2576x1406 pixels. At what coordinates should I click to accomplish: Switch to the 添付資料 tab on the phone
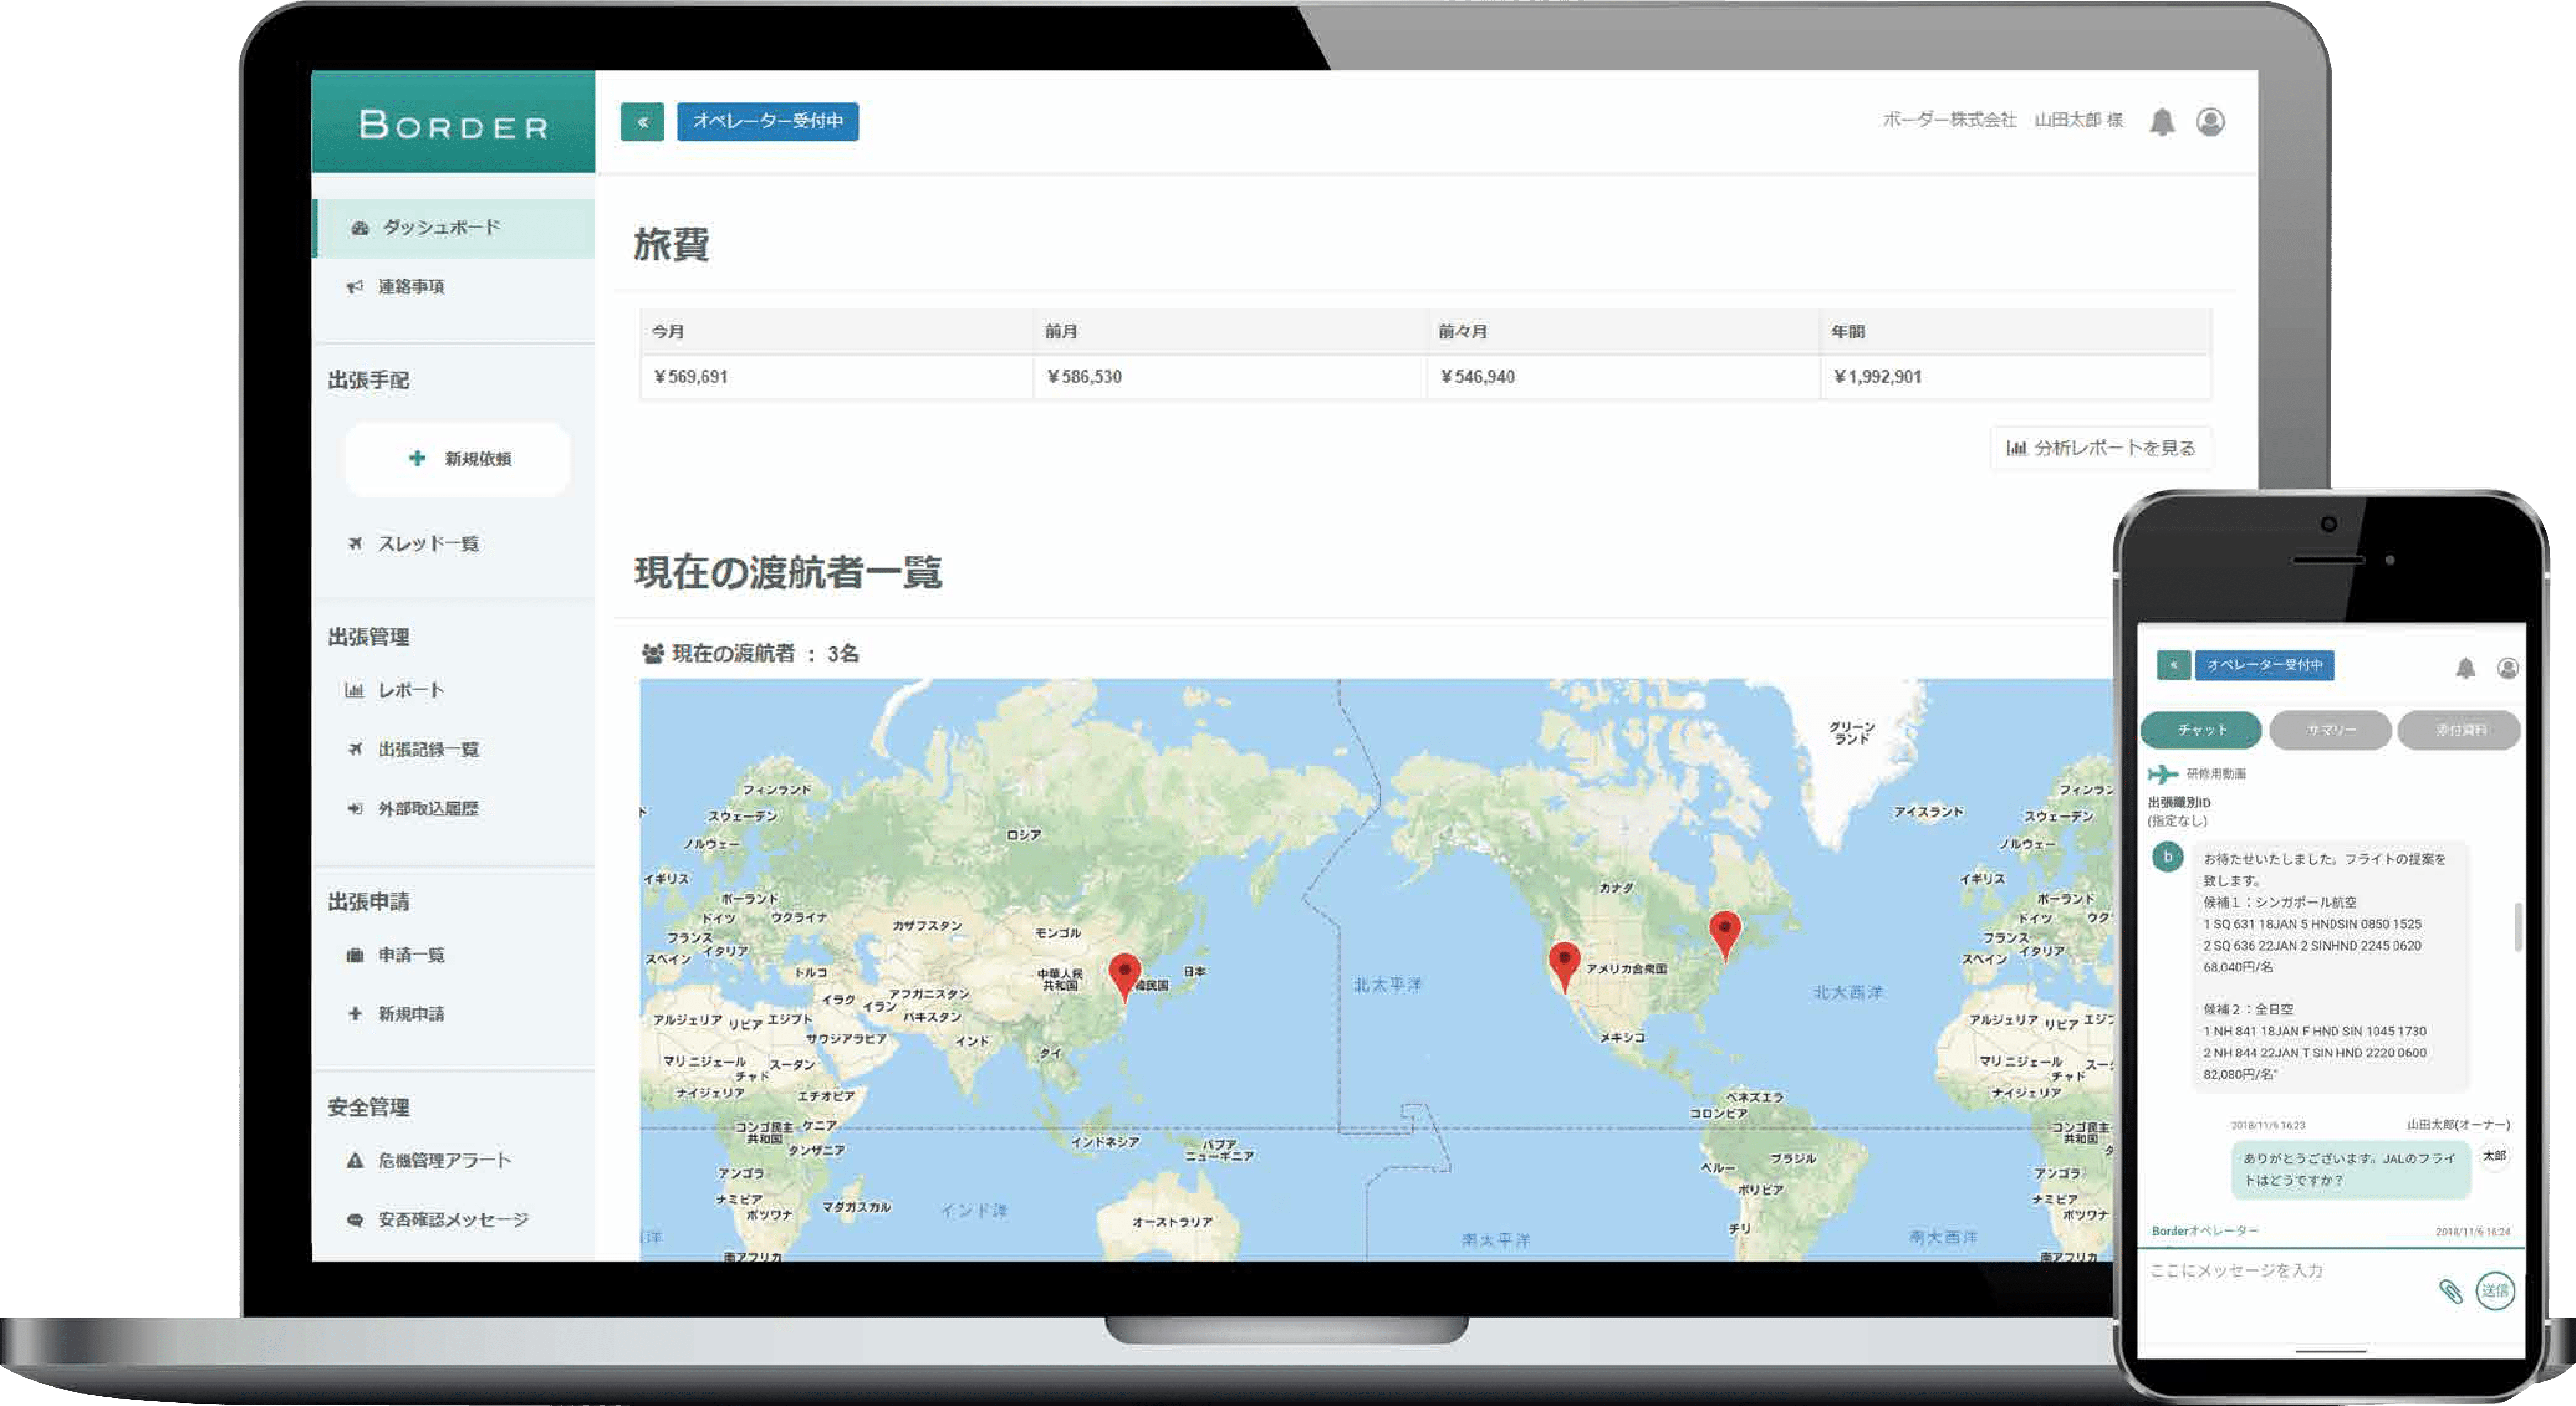(2459, 730)
